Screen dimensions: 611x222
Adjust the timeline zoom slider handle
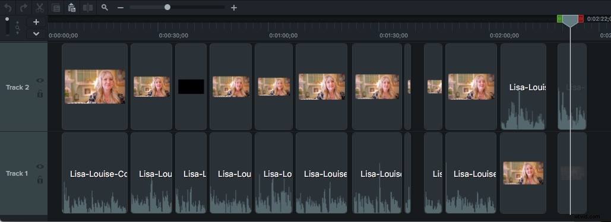[x=167, y=7]
